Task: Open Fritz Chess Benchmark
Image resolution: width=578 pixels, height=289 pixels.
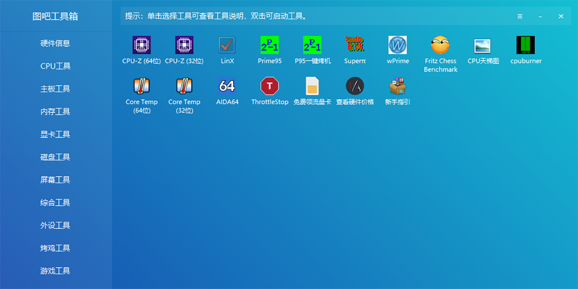Action: (440, 46)
